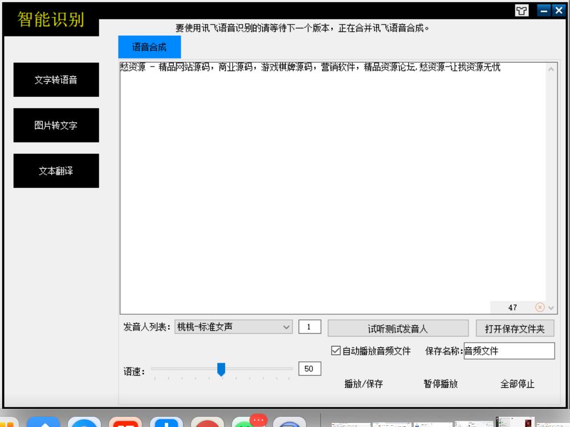
Task: Switch to the 语音合成 tab
Action: 149,48
